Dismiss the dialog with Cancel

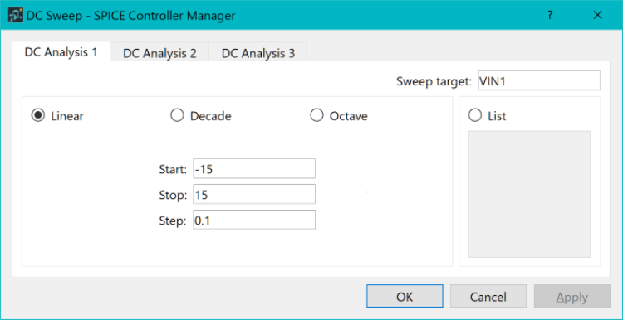(x=488, y=296)
